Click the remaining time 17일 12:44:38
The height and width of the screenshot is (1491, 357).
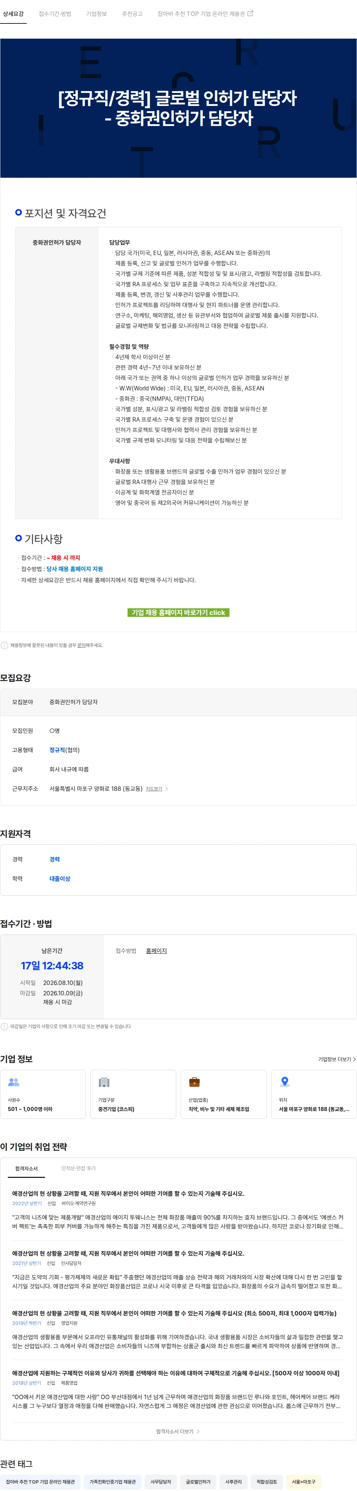tap(52, 966)
